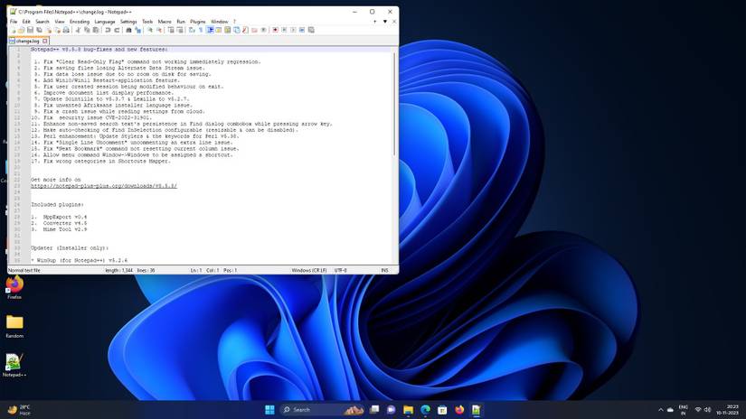
Task: Click the New file toolbar icon
Action: coord(13,30)
